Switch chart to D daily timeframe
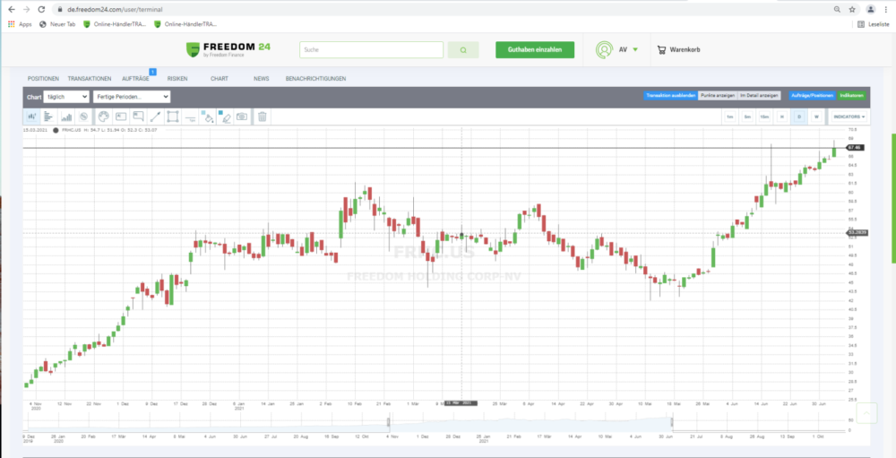Image resolution: width=896 pixels, height=458 pixels. (x=799, y=117)
